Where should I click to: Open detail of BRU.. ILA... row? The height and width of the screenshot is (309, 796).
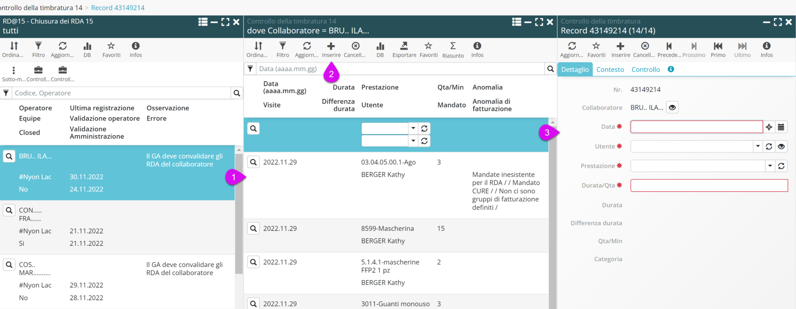[9, 157]
